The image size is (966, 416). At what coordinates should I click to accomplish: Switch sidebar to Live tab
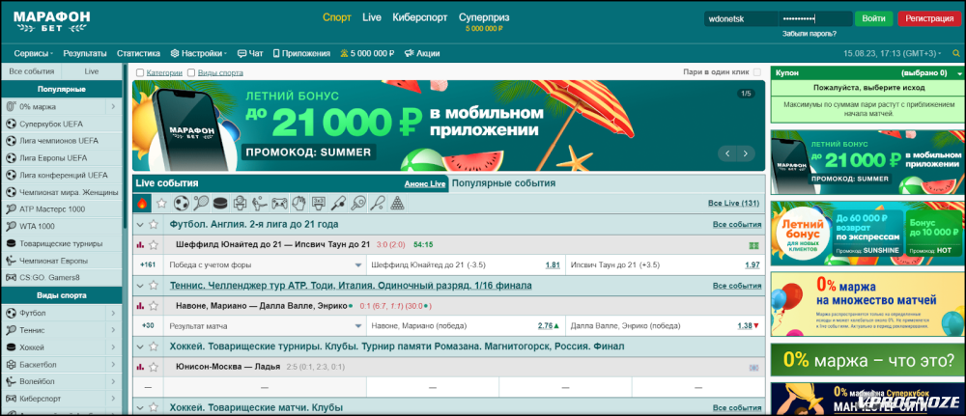pos(92,71)
